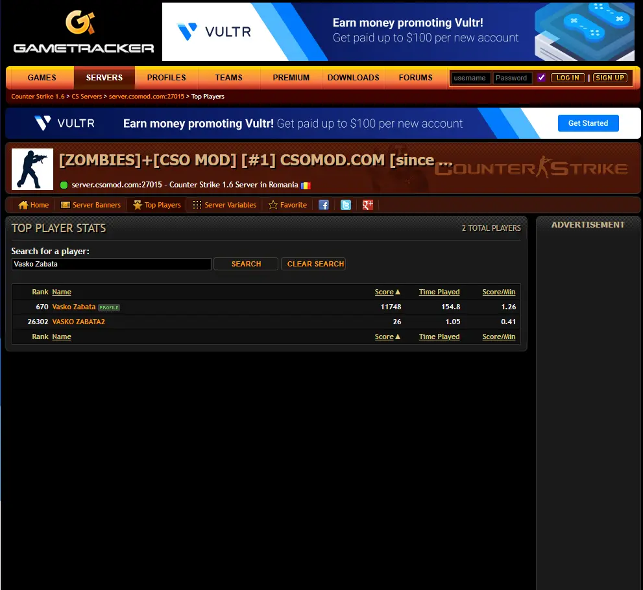Click the top Vultr advertisement banner
643x590 pixels.
[x=398, y=32]
